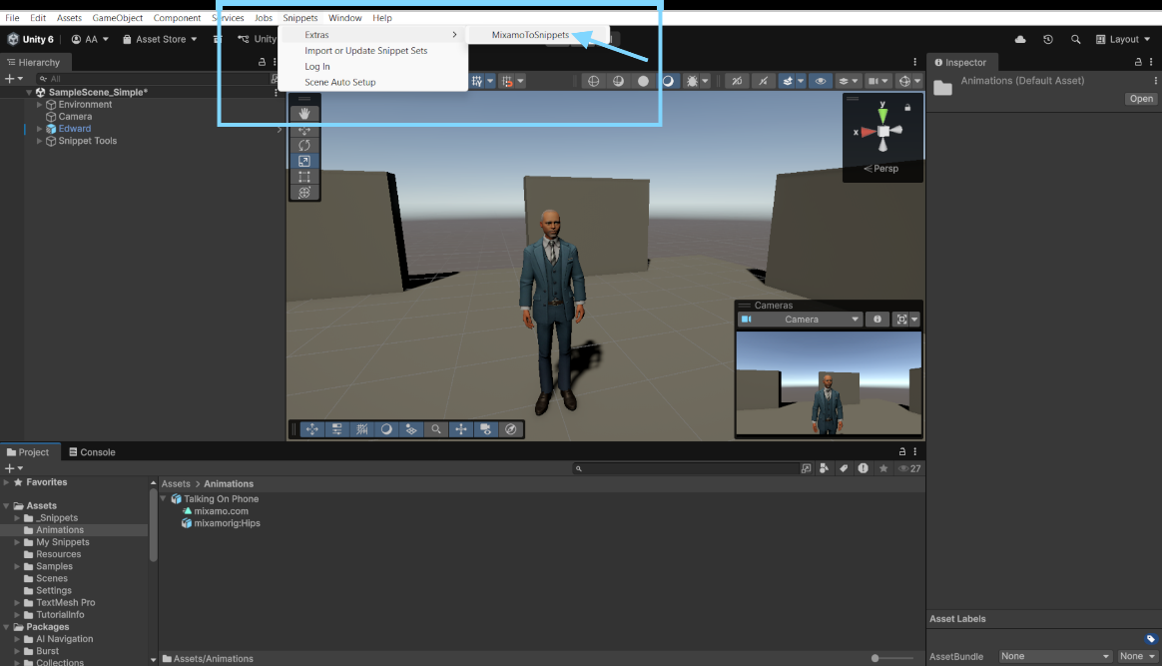
Task: Expand Snippet Tools in Hierarchy
Action: click(x=39, y=141)
